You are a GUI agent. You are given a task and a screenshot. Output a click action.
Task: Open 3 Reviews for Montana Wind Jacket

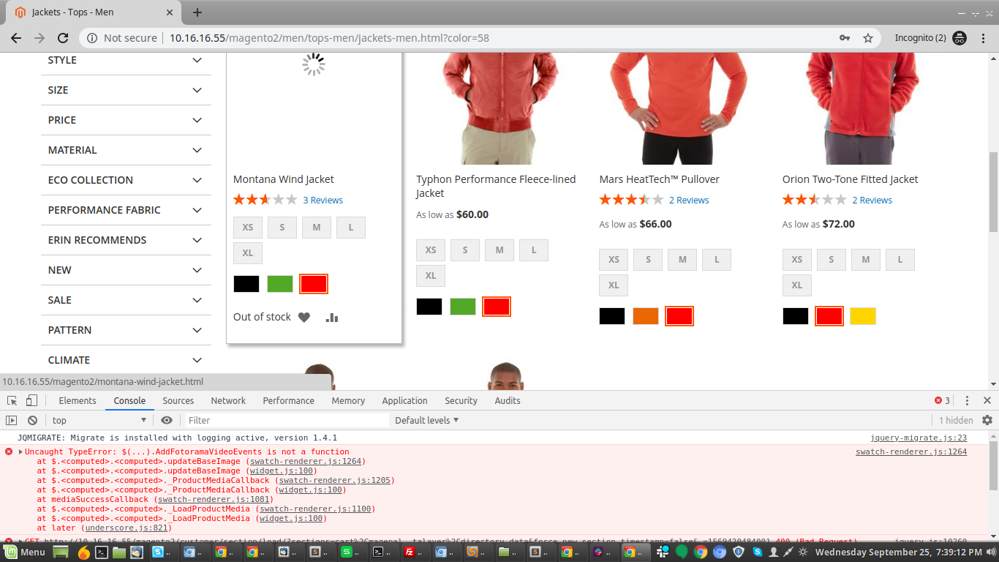323,200
